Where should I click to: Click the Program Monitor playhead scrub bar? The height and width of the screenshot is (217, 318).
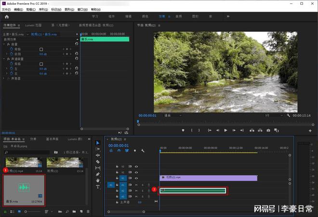tap(225, 122)
